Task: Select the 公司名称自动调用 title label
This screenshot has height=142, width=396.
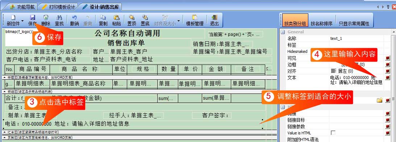Action: pyautogui.click(x=127, y=33)
